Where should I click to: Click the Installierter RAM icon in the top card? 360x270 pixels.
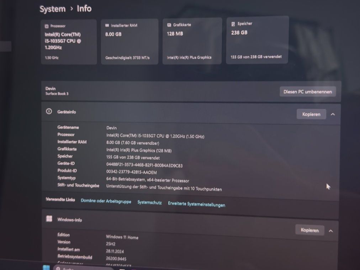[107, 26]
